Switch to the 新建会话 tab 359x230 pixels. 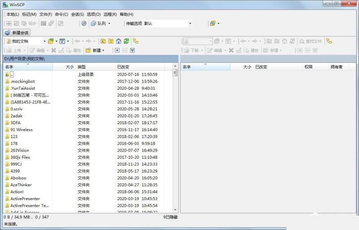17,33
